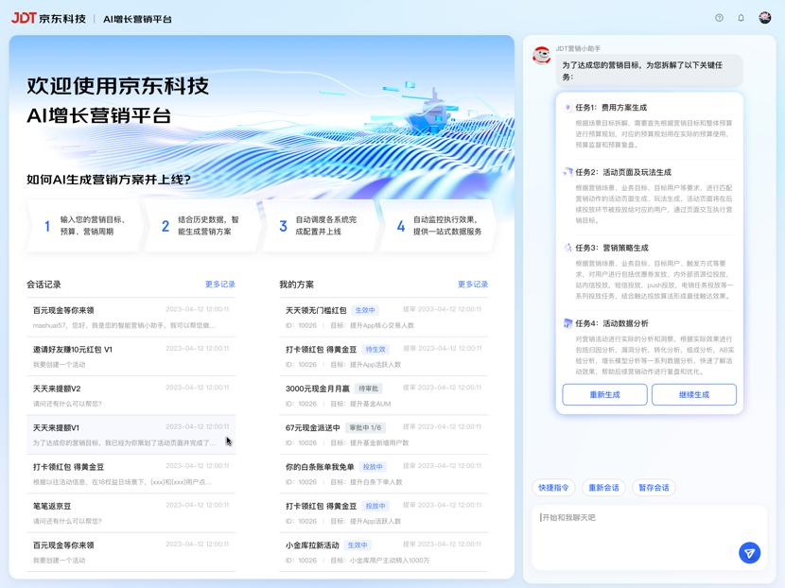
Task: Open the 快捷指令 shortcut
Action: point(553,488)
